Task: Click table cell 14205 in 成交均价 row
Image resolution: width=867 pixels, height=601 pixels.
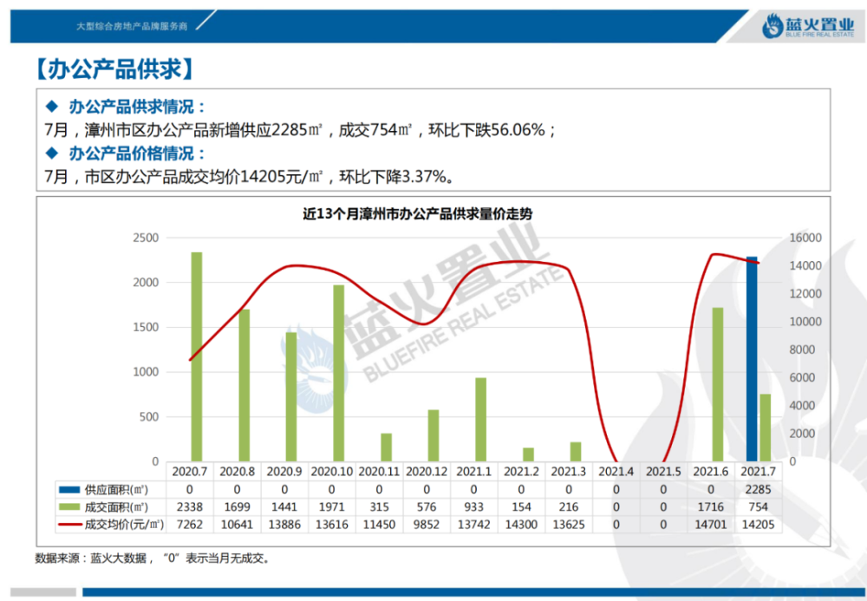Action: click(x=758, y=525)
